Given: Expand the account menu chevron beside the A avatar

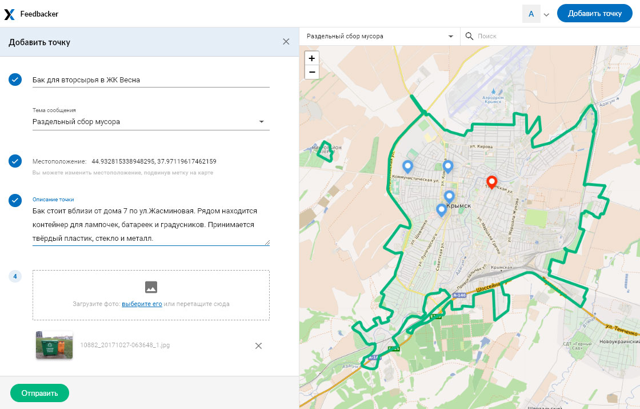Looking at the screenshot, I should click(547, 13).
